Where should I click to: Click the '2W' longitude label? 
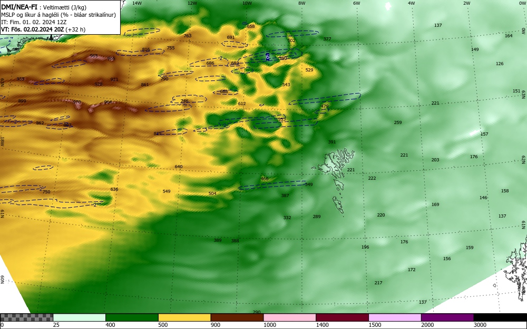pos(467,3)
